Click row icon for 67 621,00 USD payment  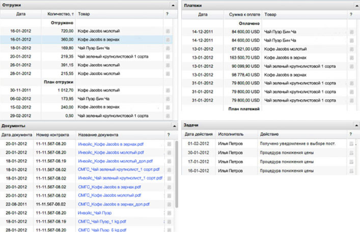351,49
